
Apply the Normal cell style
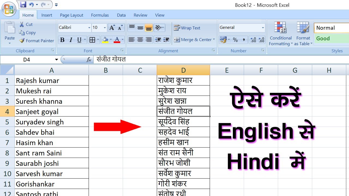pos(332,28)
